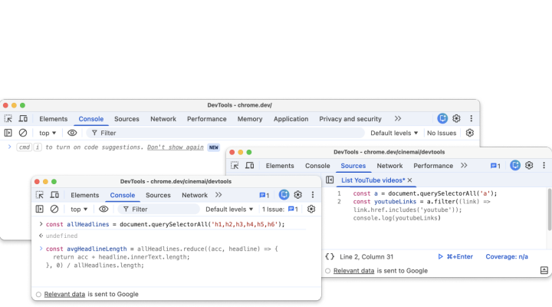Screen dimensions: 552x307
Task: Click Coverage: n/a link
Action: coord(507,256)
